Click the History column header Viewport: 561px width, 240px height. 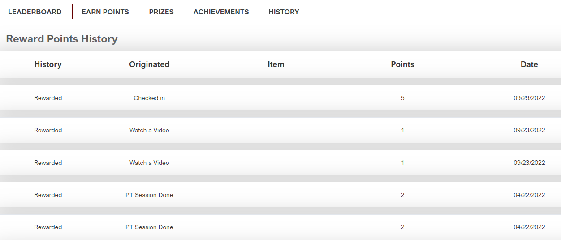pyautogui.click(x=48, y=64)
